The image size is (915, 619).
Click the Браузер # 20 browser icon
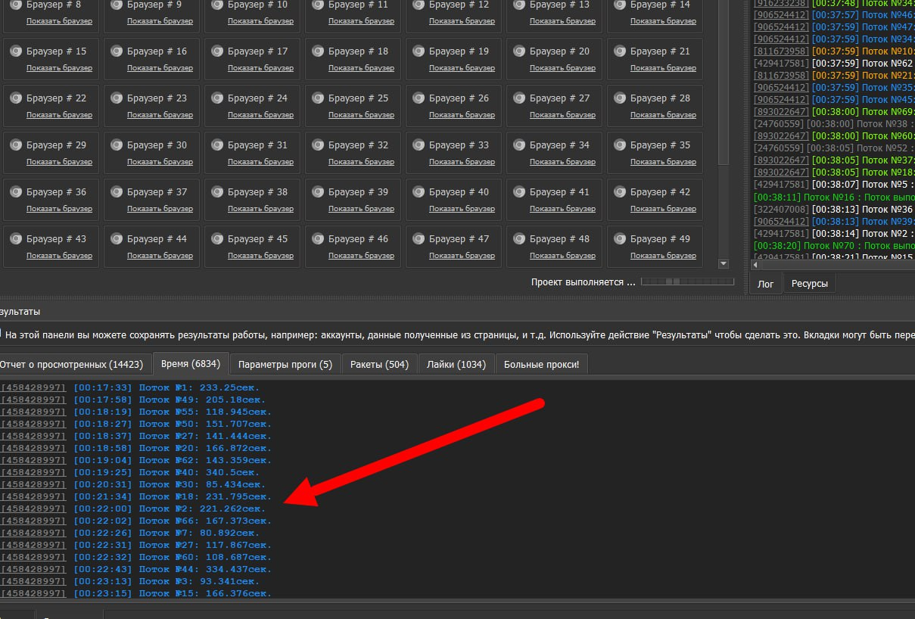point(518,51)
